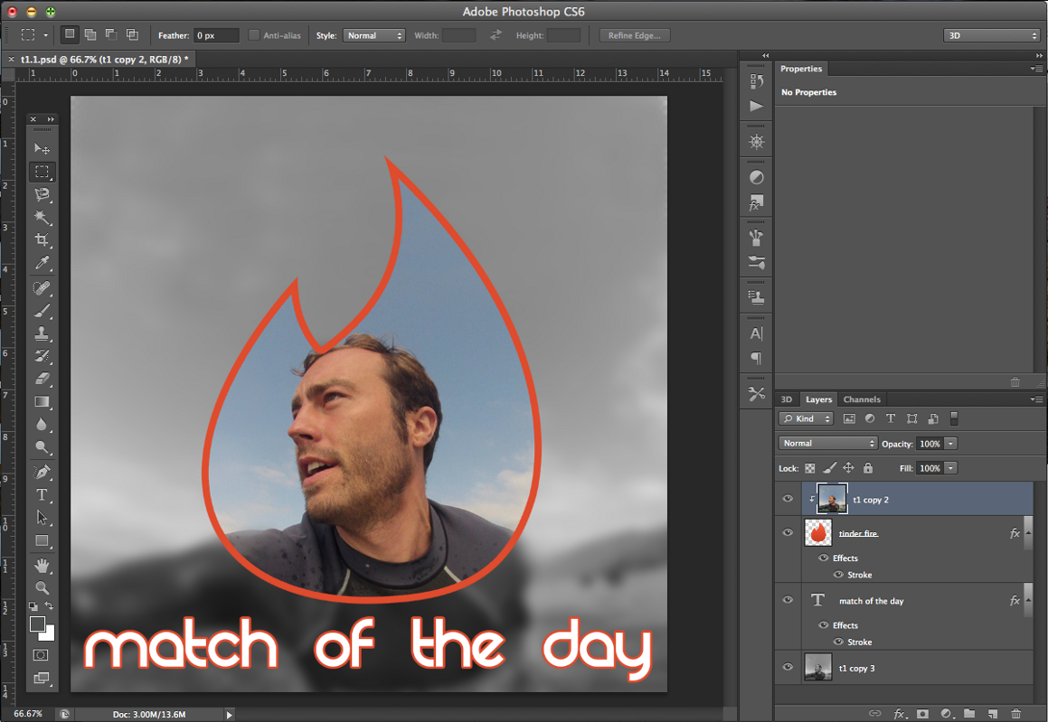The width and height of the screenshot is (1048, 722).
Task: Select the Zoom tool in the toolbox
Action: [x=42, y=588]
